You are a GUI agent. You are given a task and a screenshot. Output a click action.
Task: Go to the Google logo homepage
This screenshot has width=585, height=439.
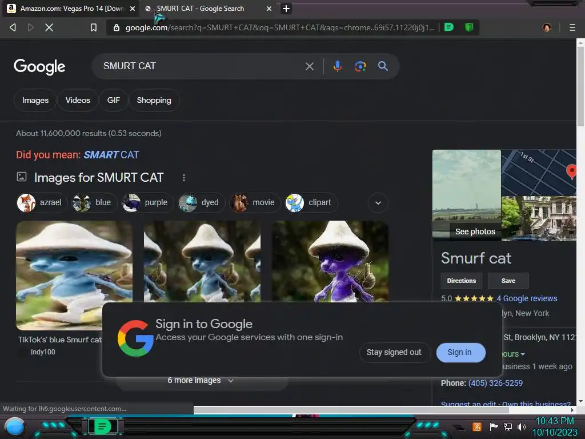[39, 67]
